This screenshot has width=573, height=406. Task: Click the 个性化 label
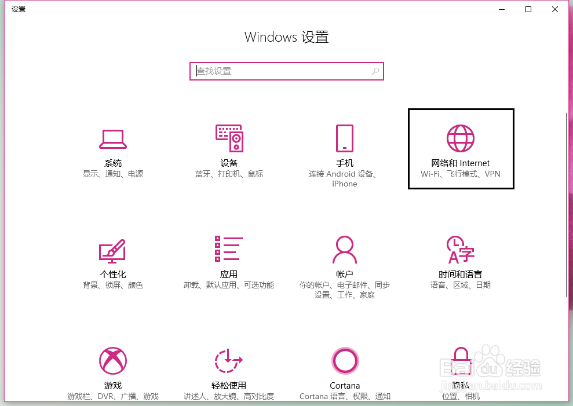(113, 274)
